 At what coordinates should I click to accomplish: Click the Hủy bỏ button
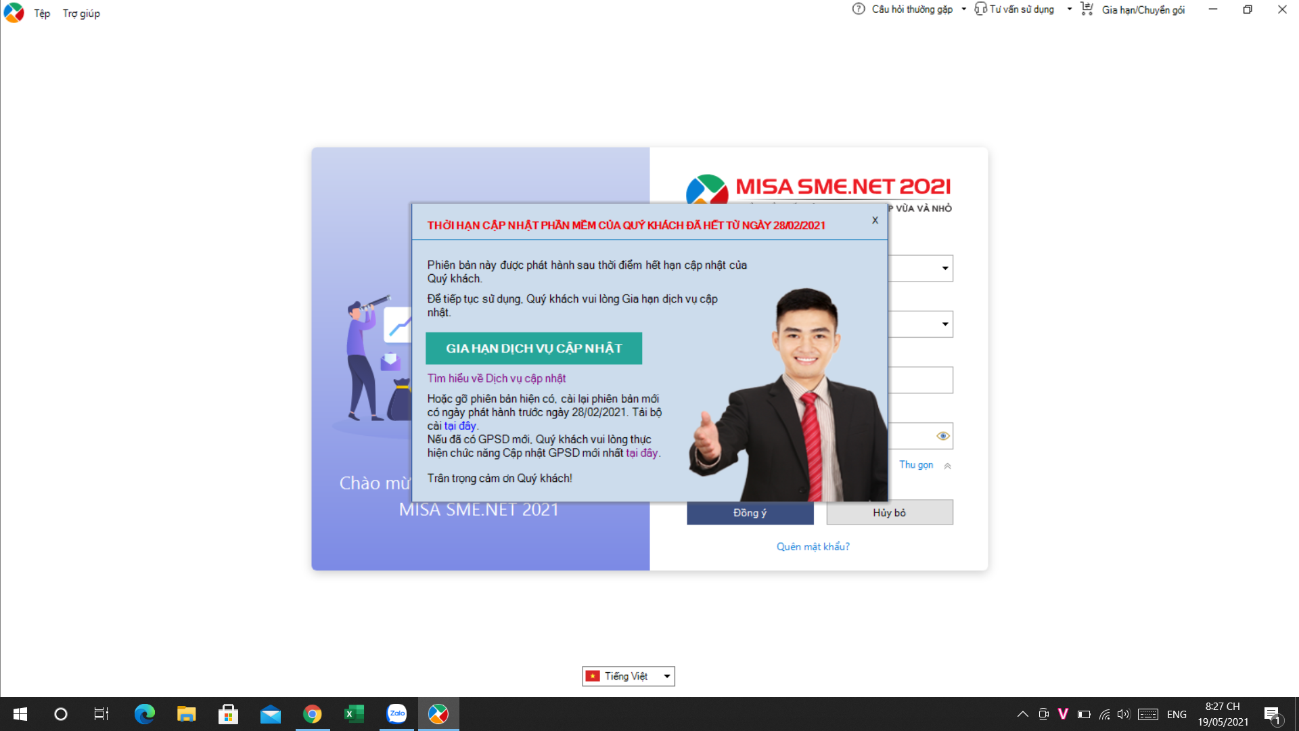click(890, 512)
